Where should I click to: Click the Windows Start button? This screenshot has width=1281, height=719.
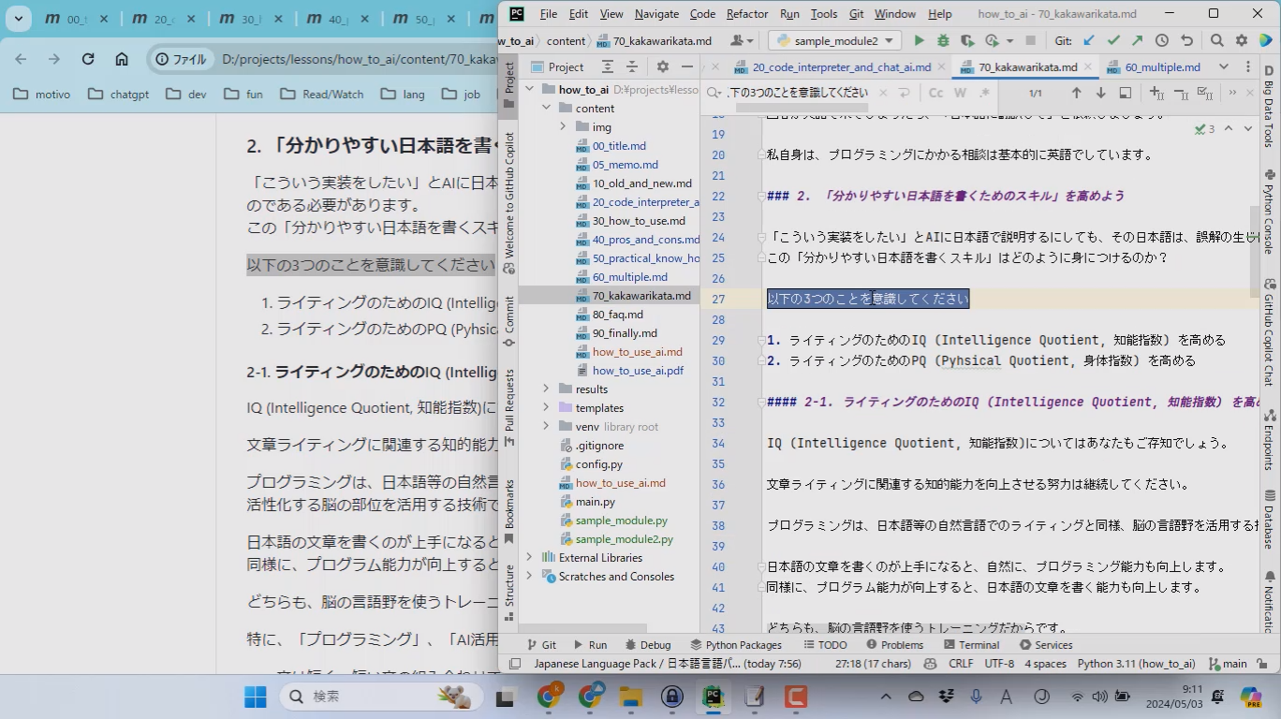tap(255, 697)
